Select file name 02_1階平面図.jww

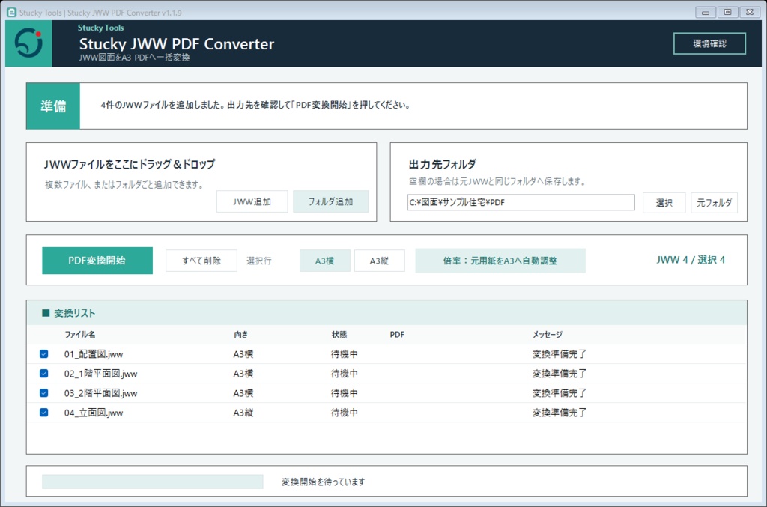click(x=101, y=374)
